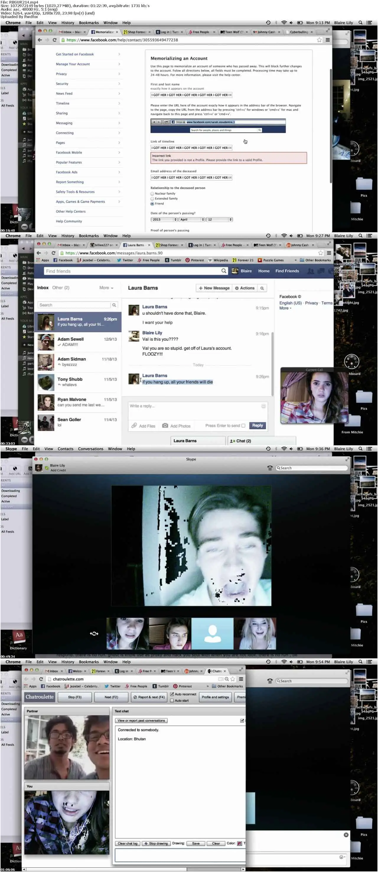Show hidden bookmarks with the chevron in the Chatroulette window
The image size is (378, 872).
click(x=207, y=686)
